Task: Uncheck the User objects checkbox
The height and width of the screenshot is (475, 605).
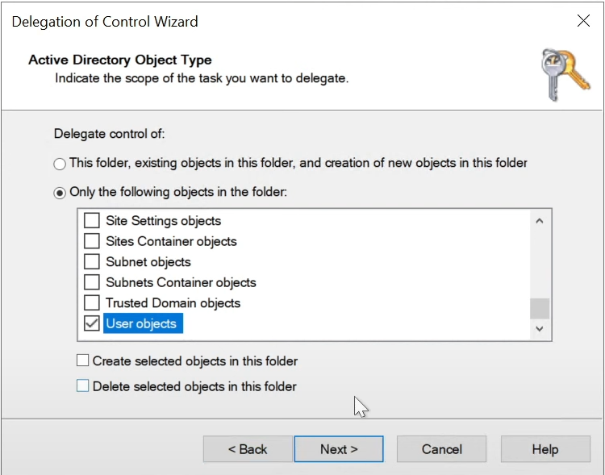Action: pyautogui.click(x=92, y=323)
